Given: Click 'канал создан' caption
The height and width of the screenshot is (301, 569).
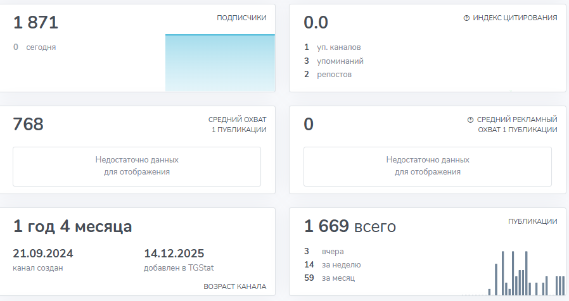Looking at the screenshot, I should point(38,268).
